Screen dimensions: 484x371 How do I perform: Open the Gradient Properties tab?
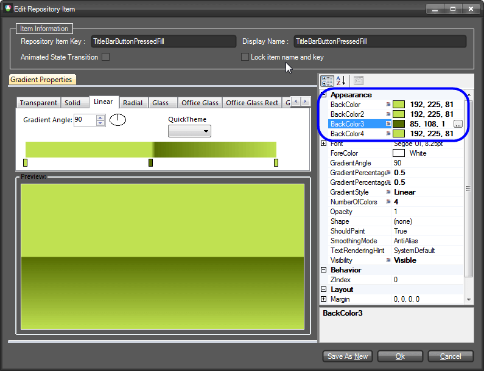pyautogui.click(x=42, y=80)
